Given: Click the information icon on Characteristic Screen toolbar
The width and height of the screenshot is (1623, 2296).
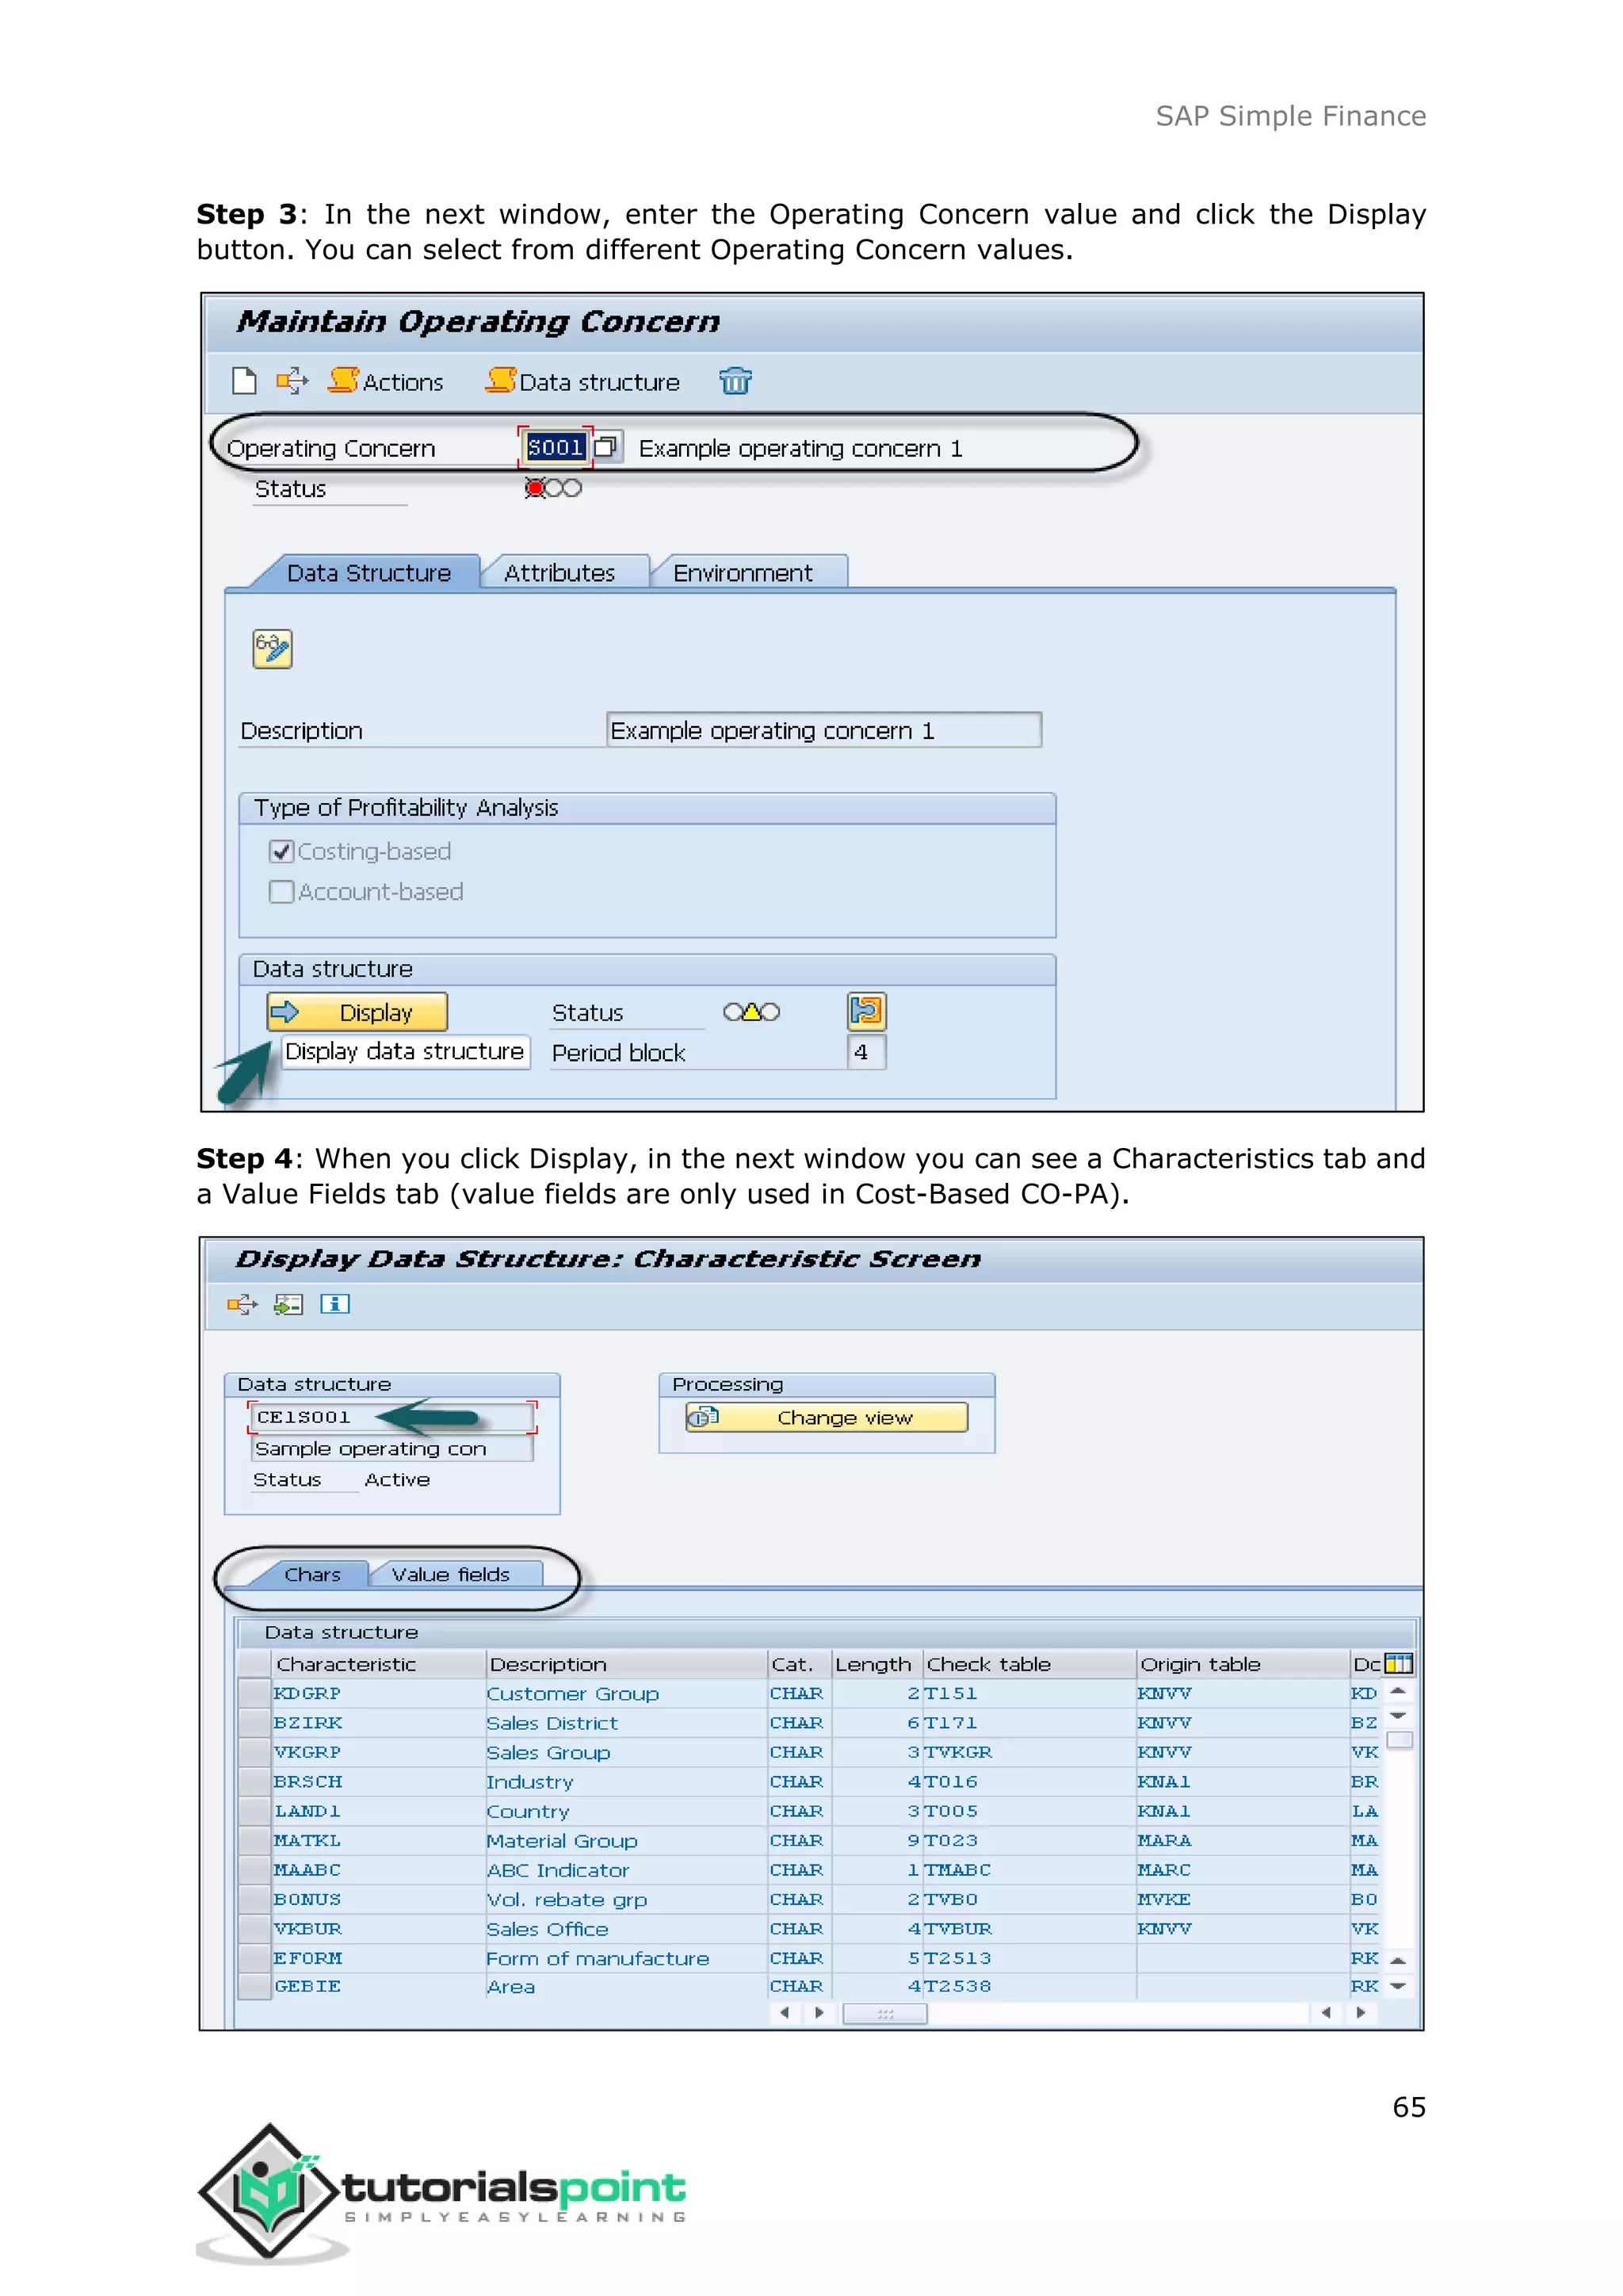Looking at the screenshot, I should (334, 1304).
